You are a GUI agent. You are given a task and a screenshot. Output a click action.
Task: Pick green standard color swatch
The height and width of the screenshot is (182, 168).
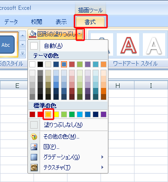pos(72,114)
